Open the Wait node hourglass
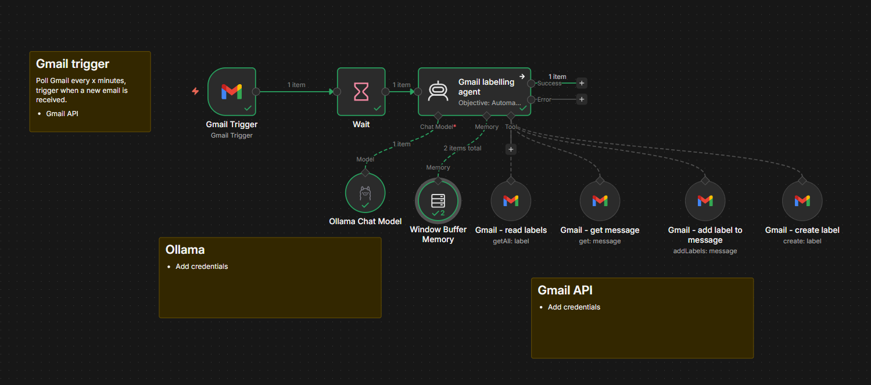The width and height of the screenshot is (871, 385). (361, 91)
